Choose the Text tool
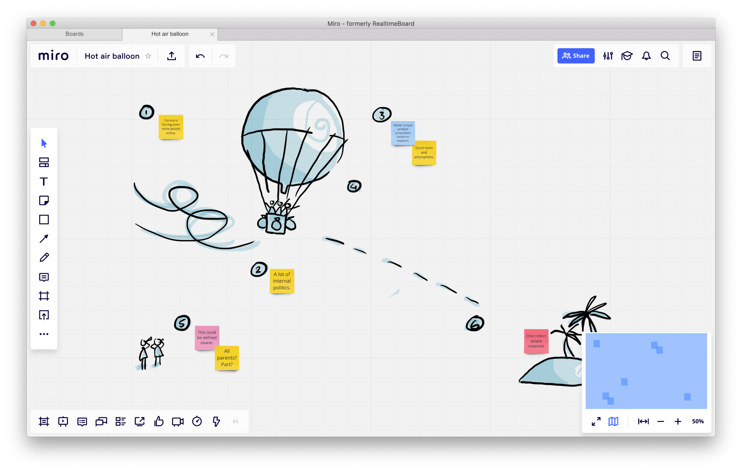This screenshot has width=742, height=472. [x=44, y=181]
